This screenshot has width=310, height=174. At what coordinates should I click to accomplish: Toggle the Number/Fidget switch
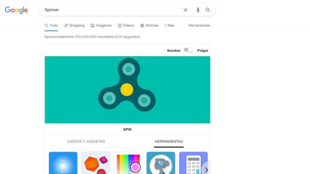(188, 50)
